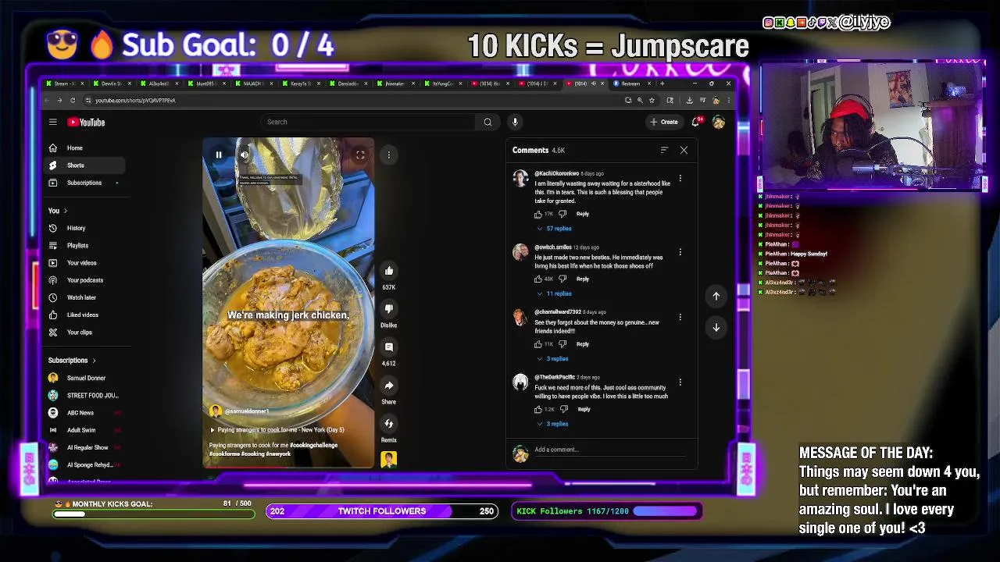
Task: Like KachiOkoronkwo's comment
Action: (x=537, y=214)
